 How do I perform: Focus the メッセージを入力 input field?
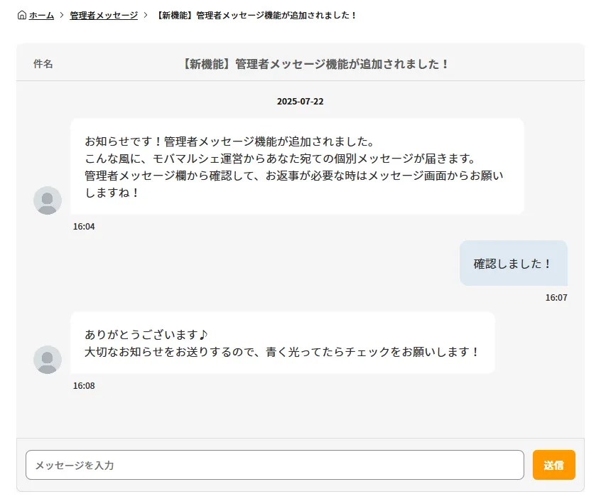click(x=275, y=465)
